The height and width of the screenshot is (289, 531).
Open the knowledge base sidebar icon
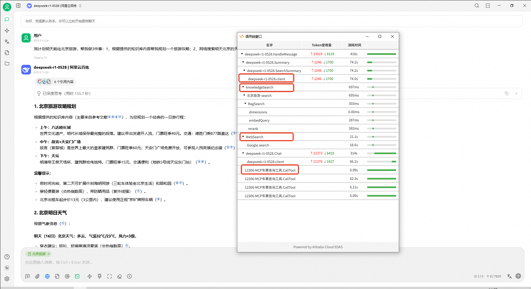(x=7, y=53)
